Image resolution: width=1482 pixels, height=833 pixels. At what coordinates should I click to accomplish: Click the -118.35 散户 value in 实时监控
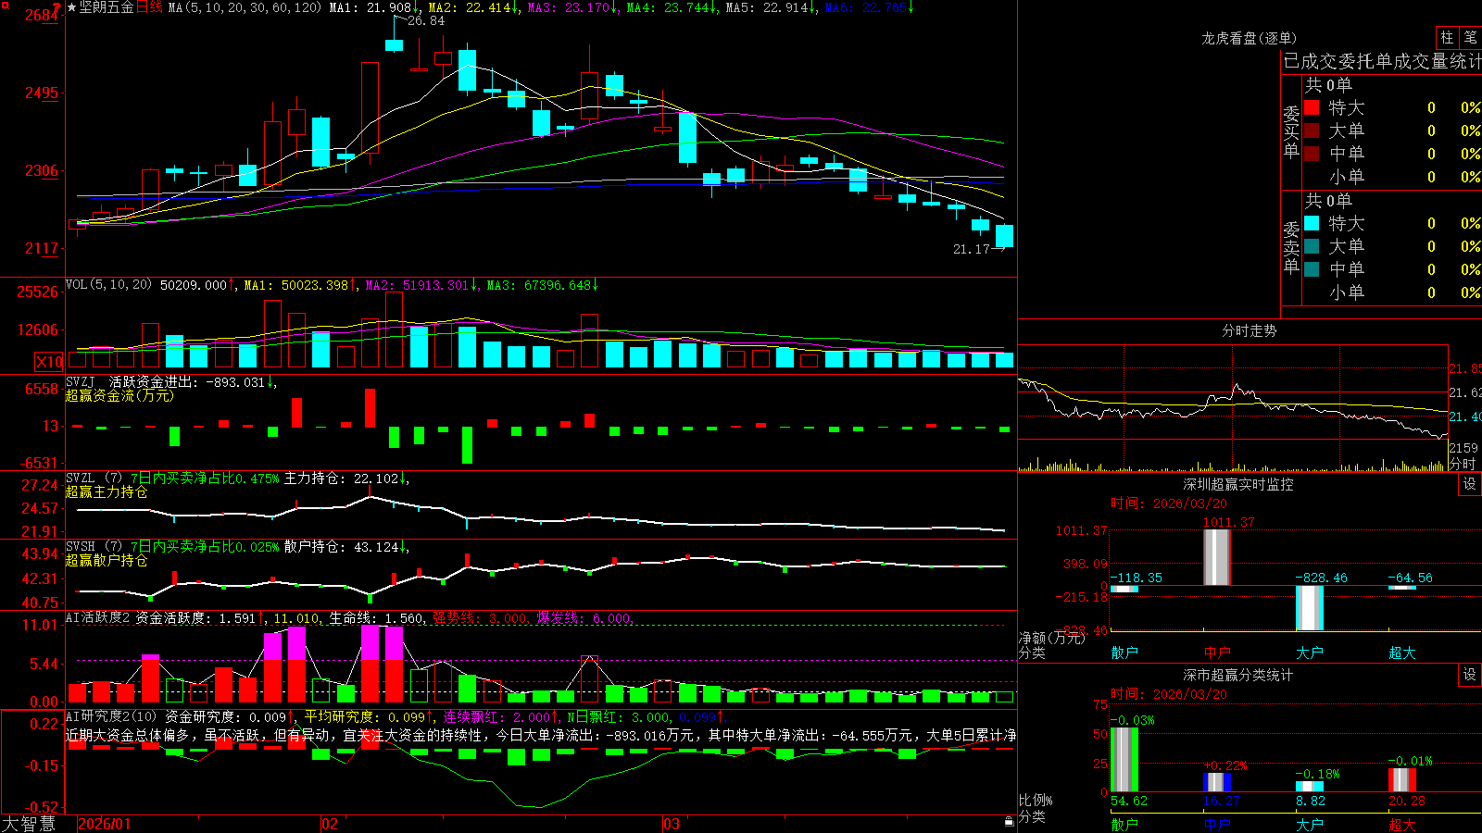click(1136, 578)
